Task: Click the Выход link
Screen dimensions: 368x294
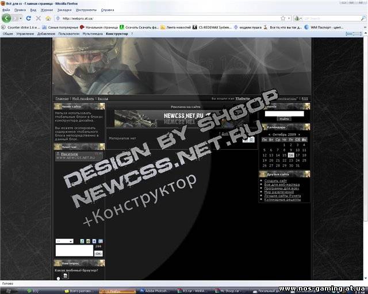Action: coord(103,99)
